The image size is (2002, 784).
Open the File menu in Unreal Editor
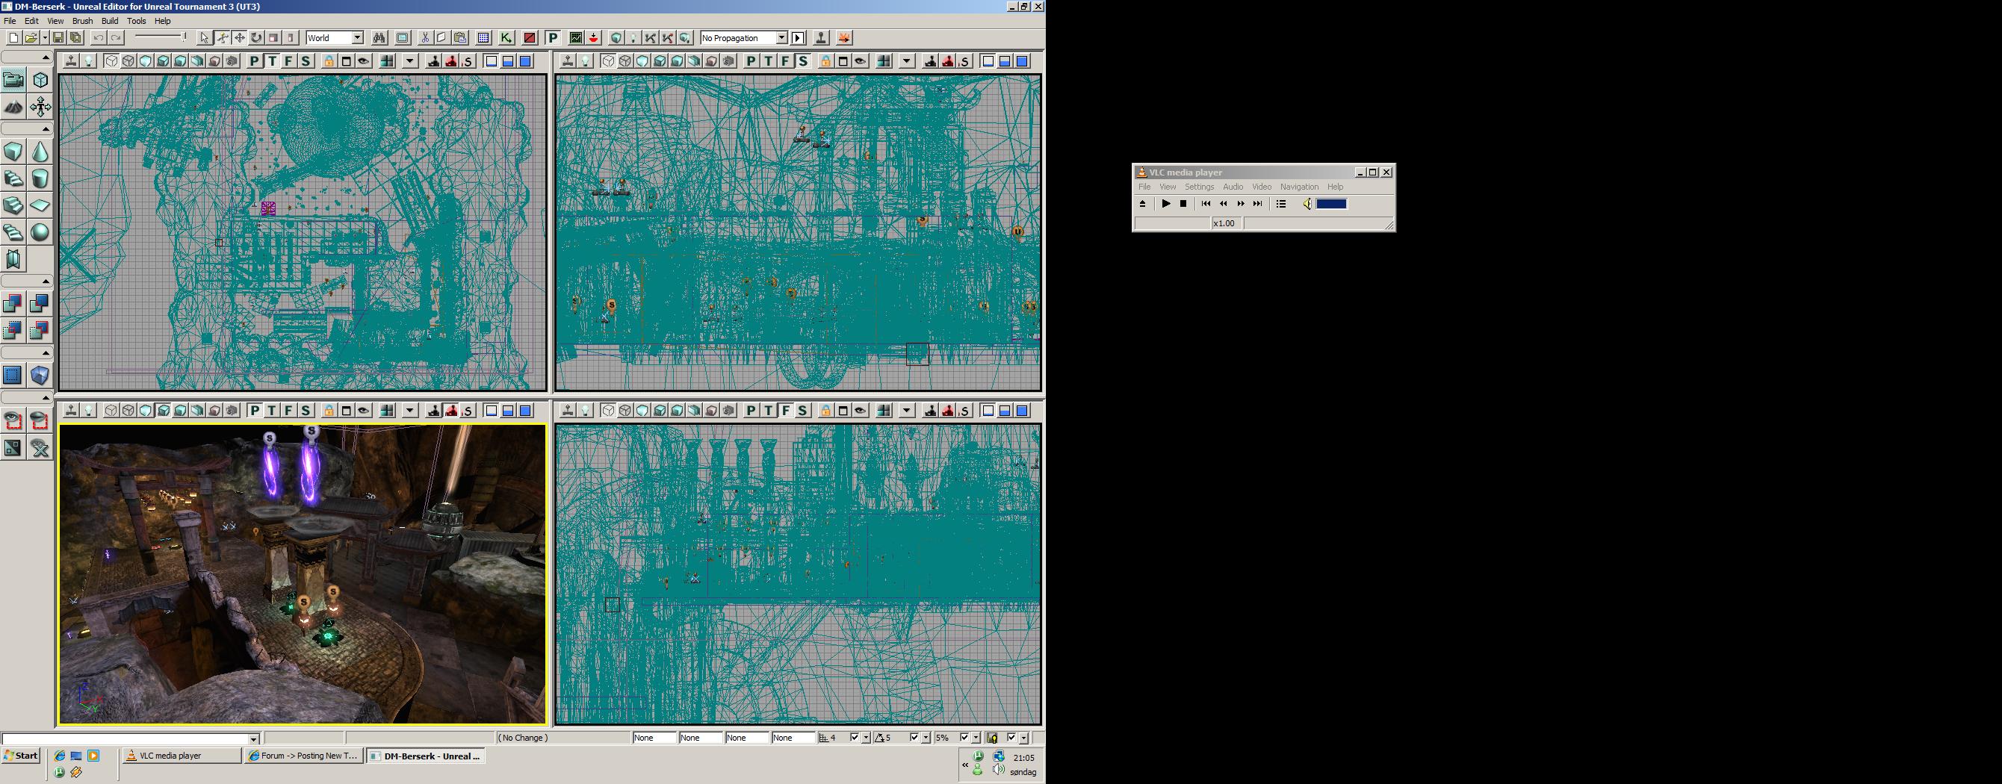coord(9,21)
